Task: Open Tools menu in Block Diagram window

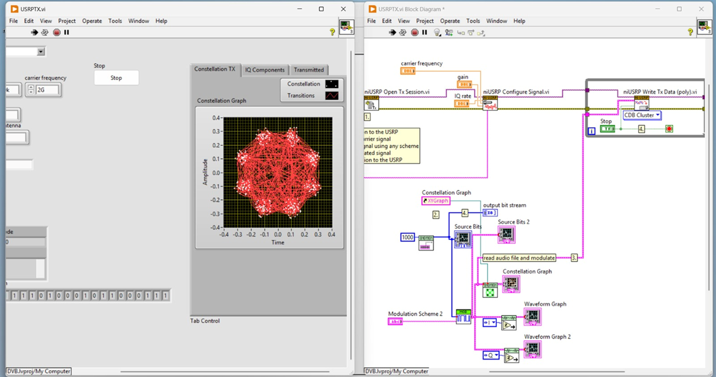Action: [473, 21]
